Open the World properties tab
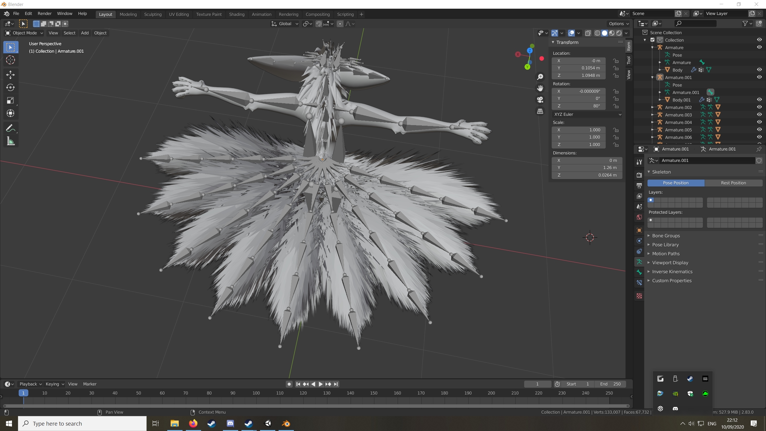This screenshot has height=431, width=766. tap(639, 217)
